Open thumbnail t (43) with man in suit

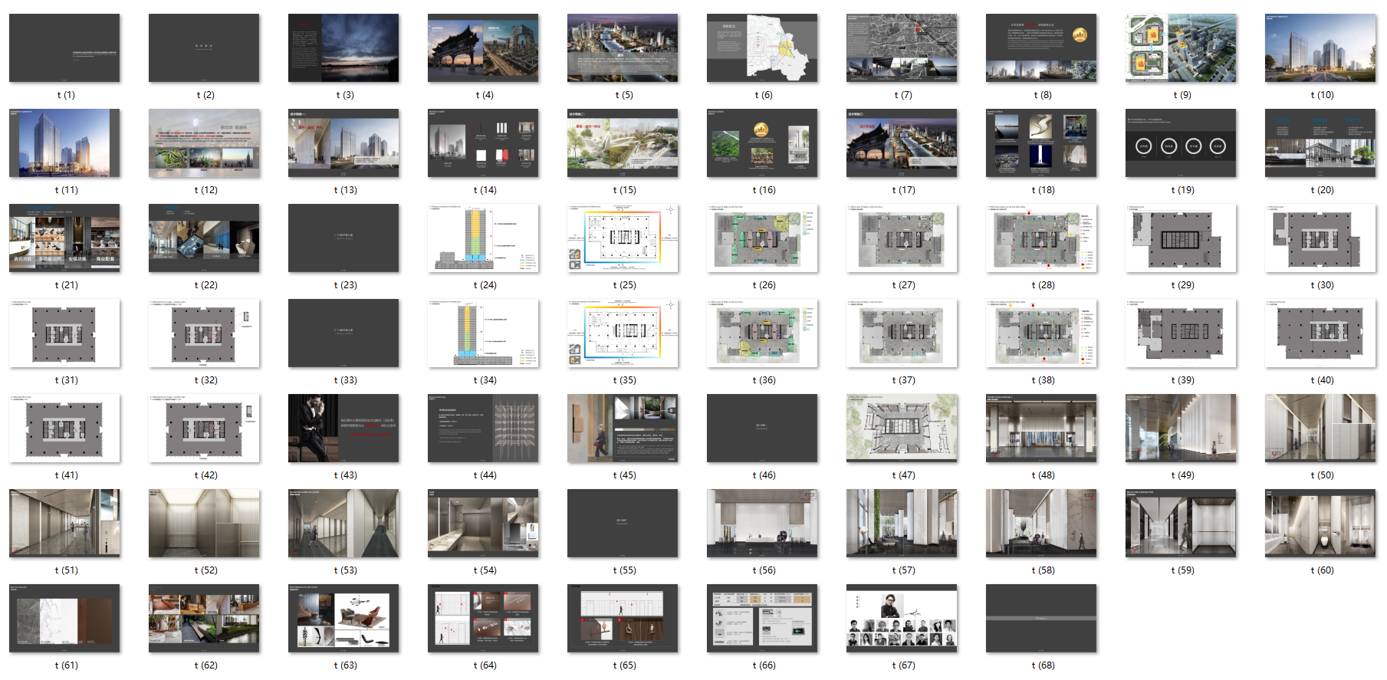(x=343, y=428)
